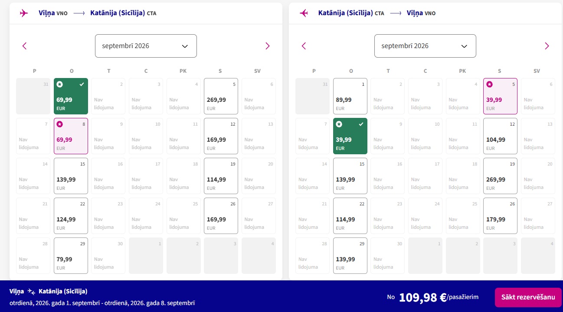Image resolution: width=563 pixels, height=312 pixels.
Task: Go to next month in return calendar
Action: 547,46
